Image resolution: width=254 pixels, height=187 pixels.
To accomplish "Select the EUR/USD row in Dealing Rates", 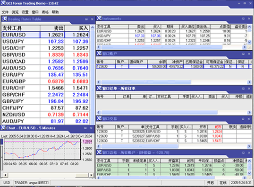I will (x=45, y=35).
